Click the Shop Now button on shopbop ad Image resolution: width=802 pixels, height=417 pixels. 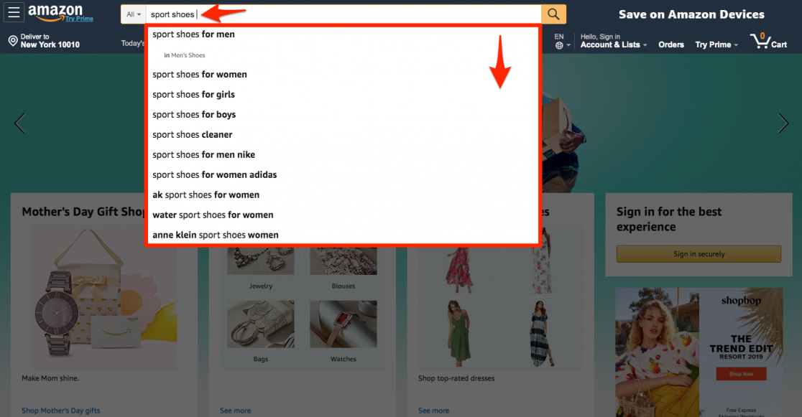(x=741, y=373)
